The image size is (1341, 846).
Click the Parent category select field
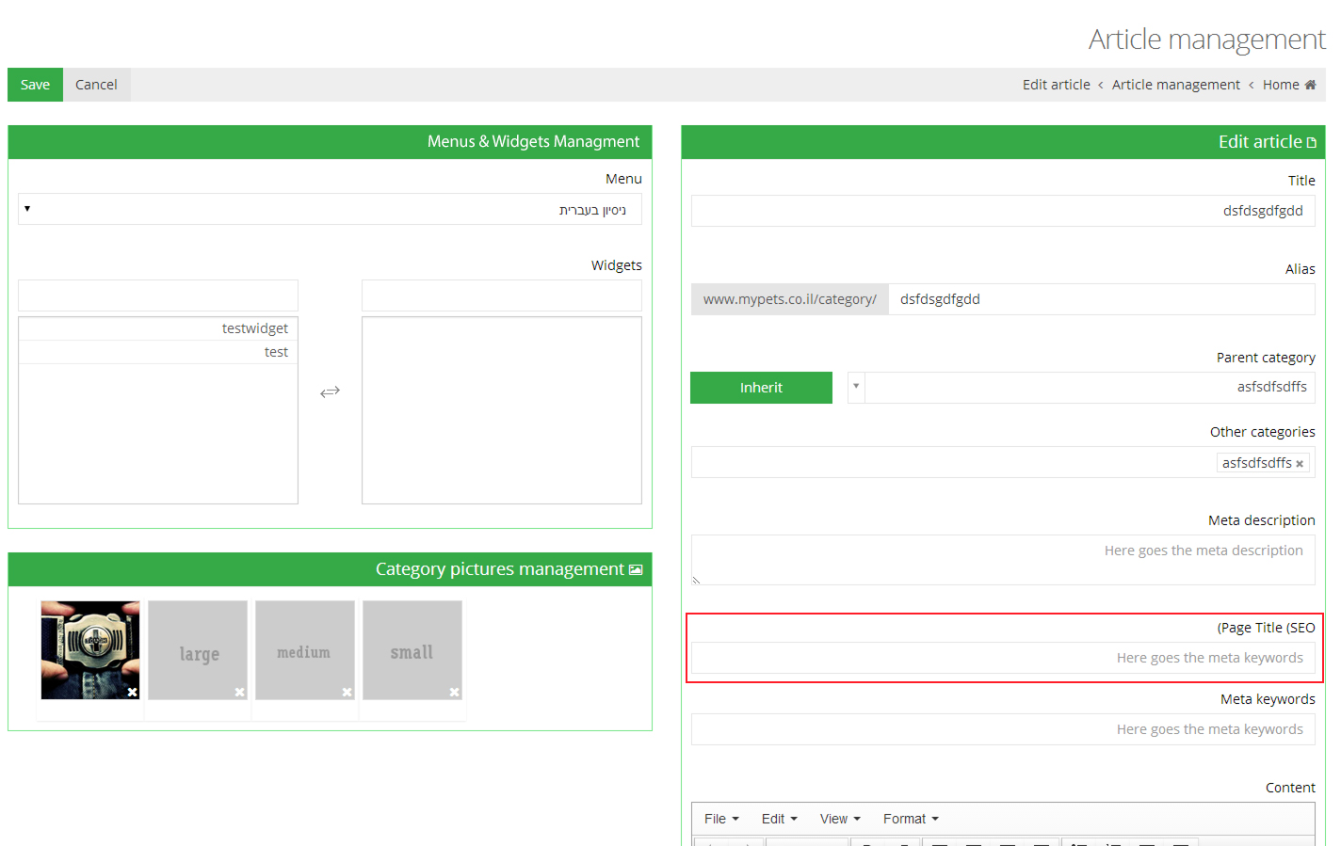[x=1081, y=387]
